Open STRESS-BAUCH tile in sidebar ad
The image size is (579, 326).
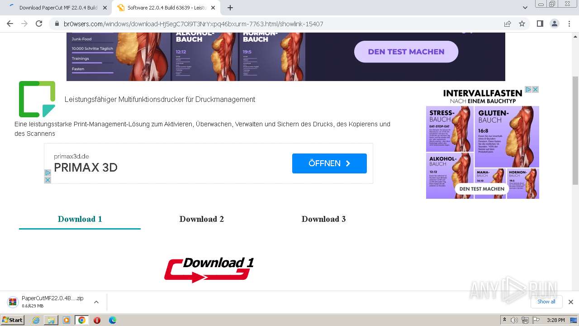450,129
